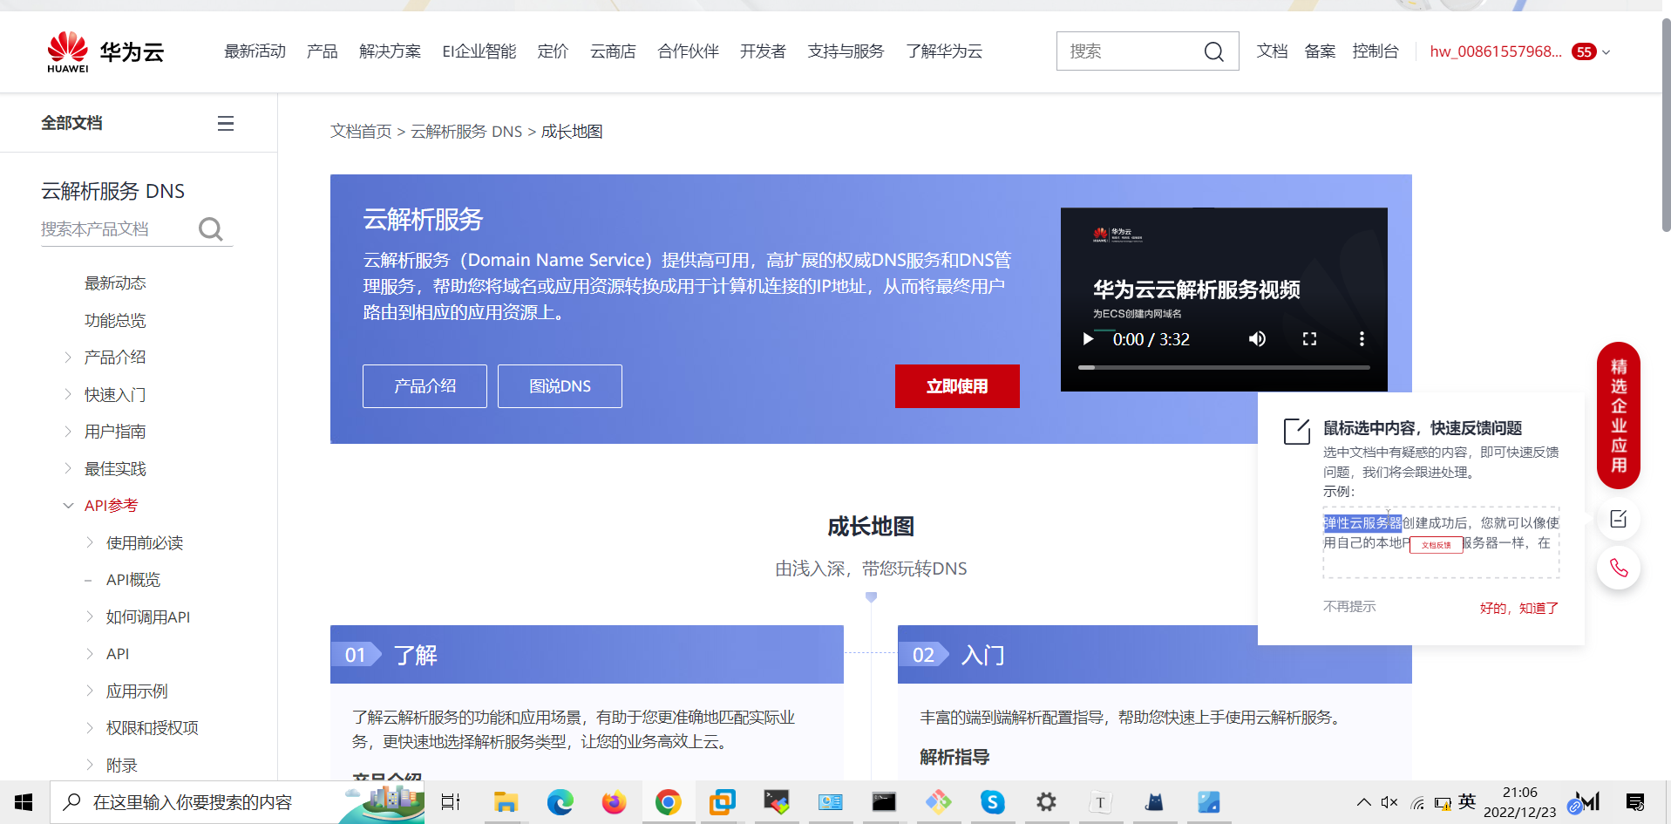Open 备案 link in header

pyautogui.click(x=1320, y=51)
